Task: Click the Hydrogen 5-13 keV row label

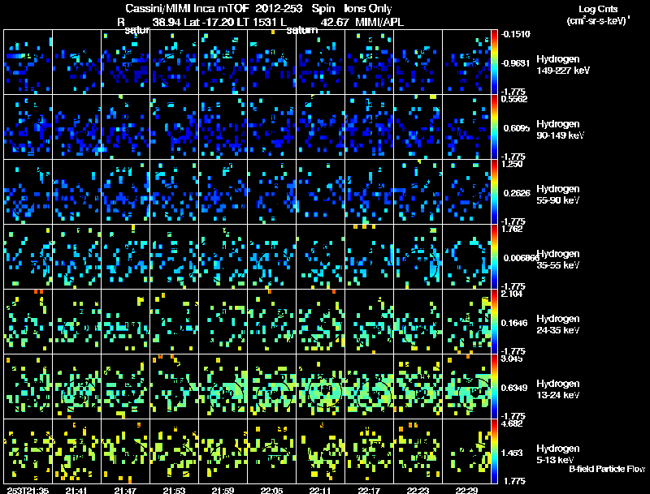Action: [558, 454]
